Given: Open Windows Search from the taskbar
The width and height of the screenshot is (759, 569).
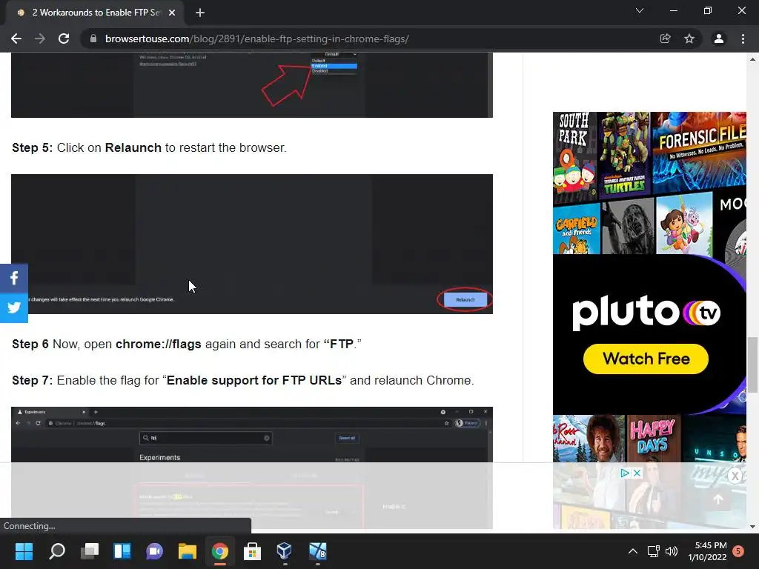Looking at the screenshot, I should click(x=57, y=551).
